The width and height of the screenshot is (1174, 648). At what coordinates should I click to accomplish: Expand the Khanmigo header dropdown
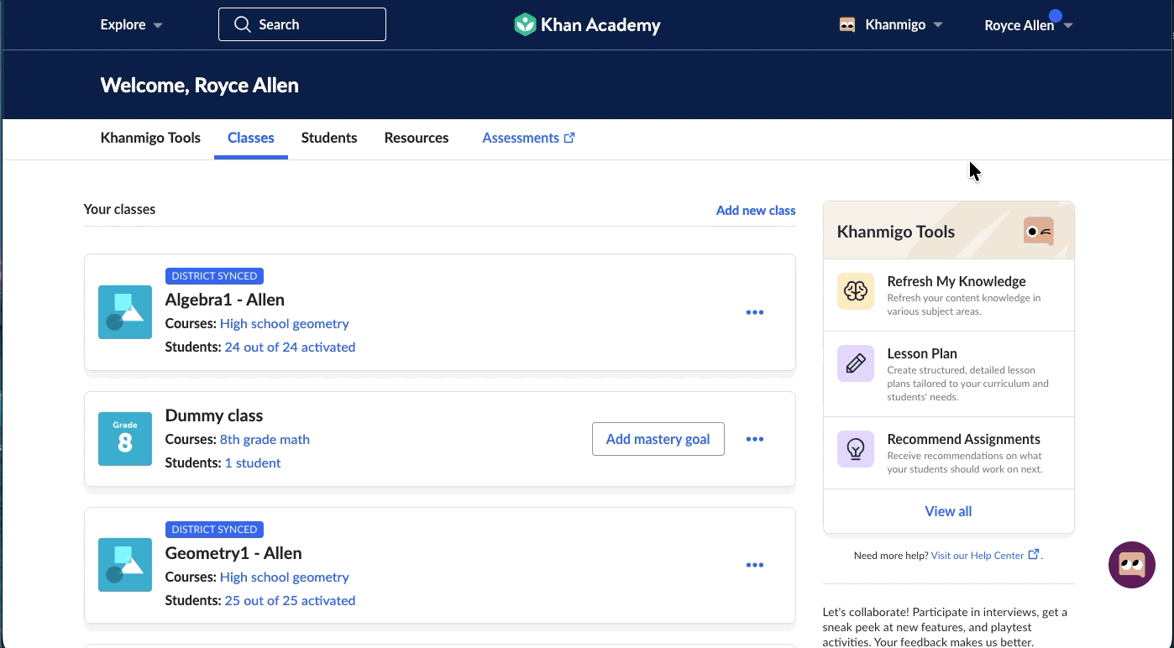pyautogui.click(x=891, y=24)
